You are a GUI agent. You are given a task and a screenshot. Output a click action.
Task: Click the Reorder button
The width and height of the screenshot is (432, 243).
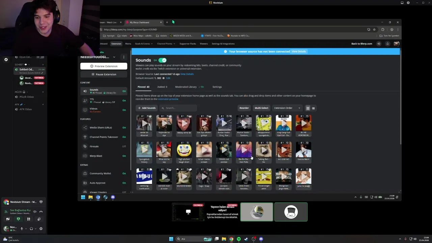(244, 108)
